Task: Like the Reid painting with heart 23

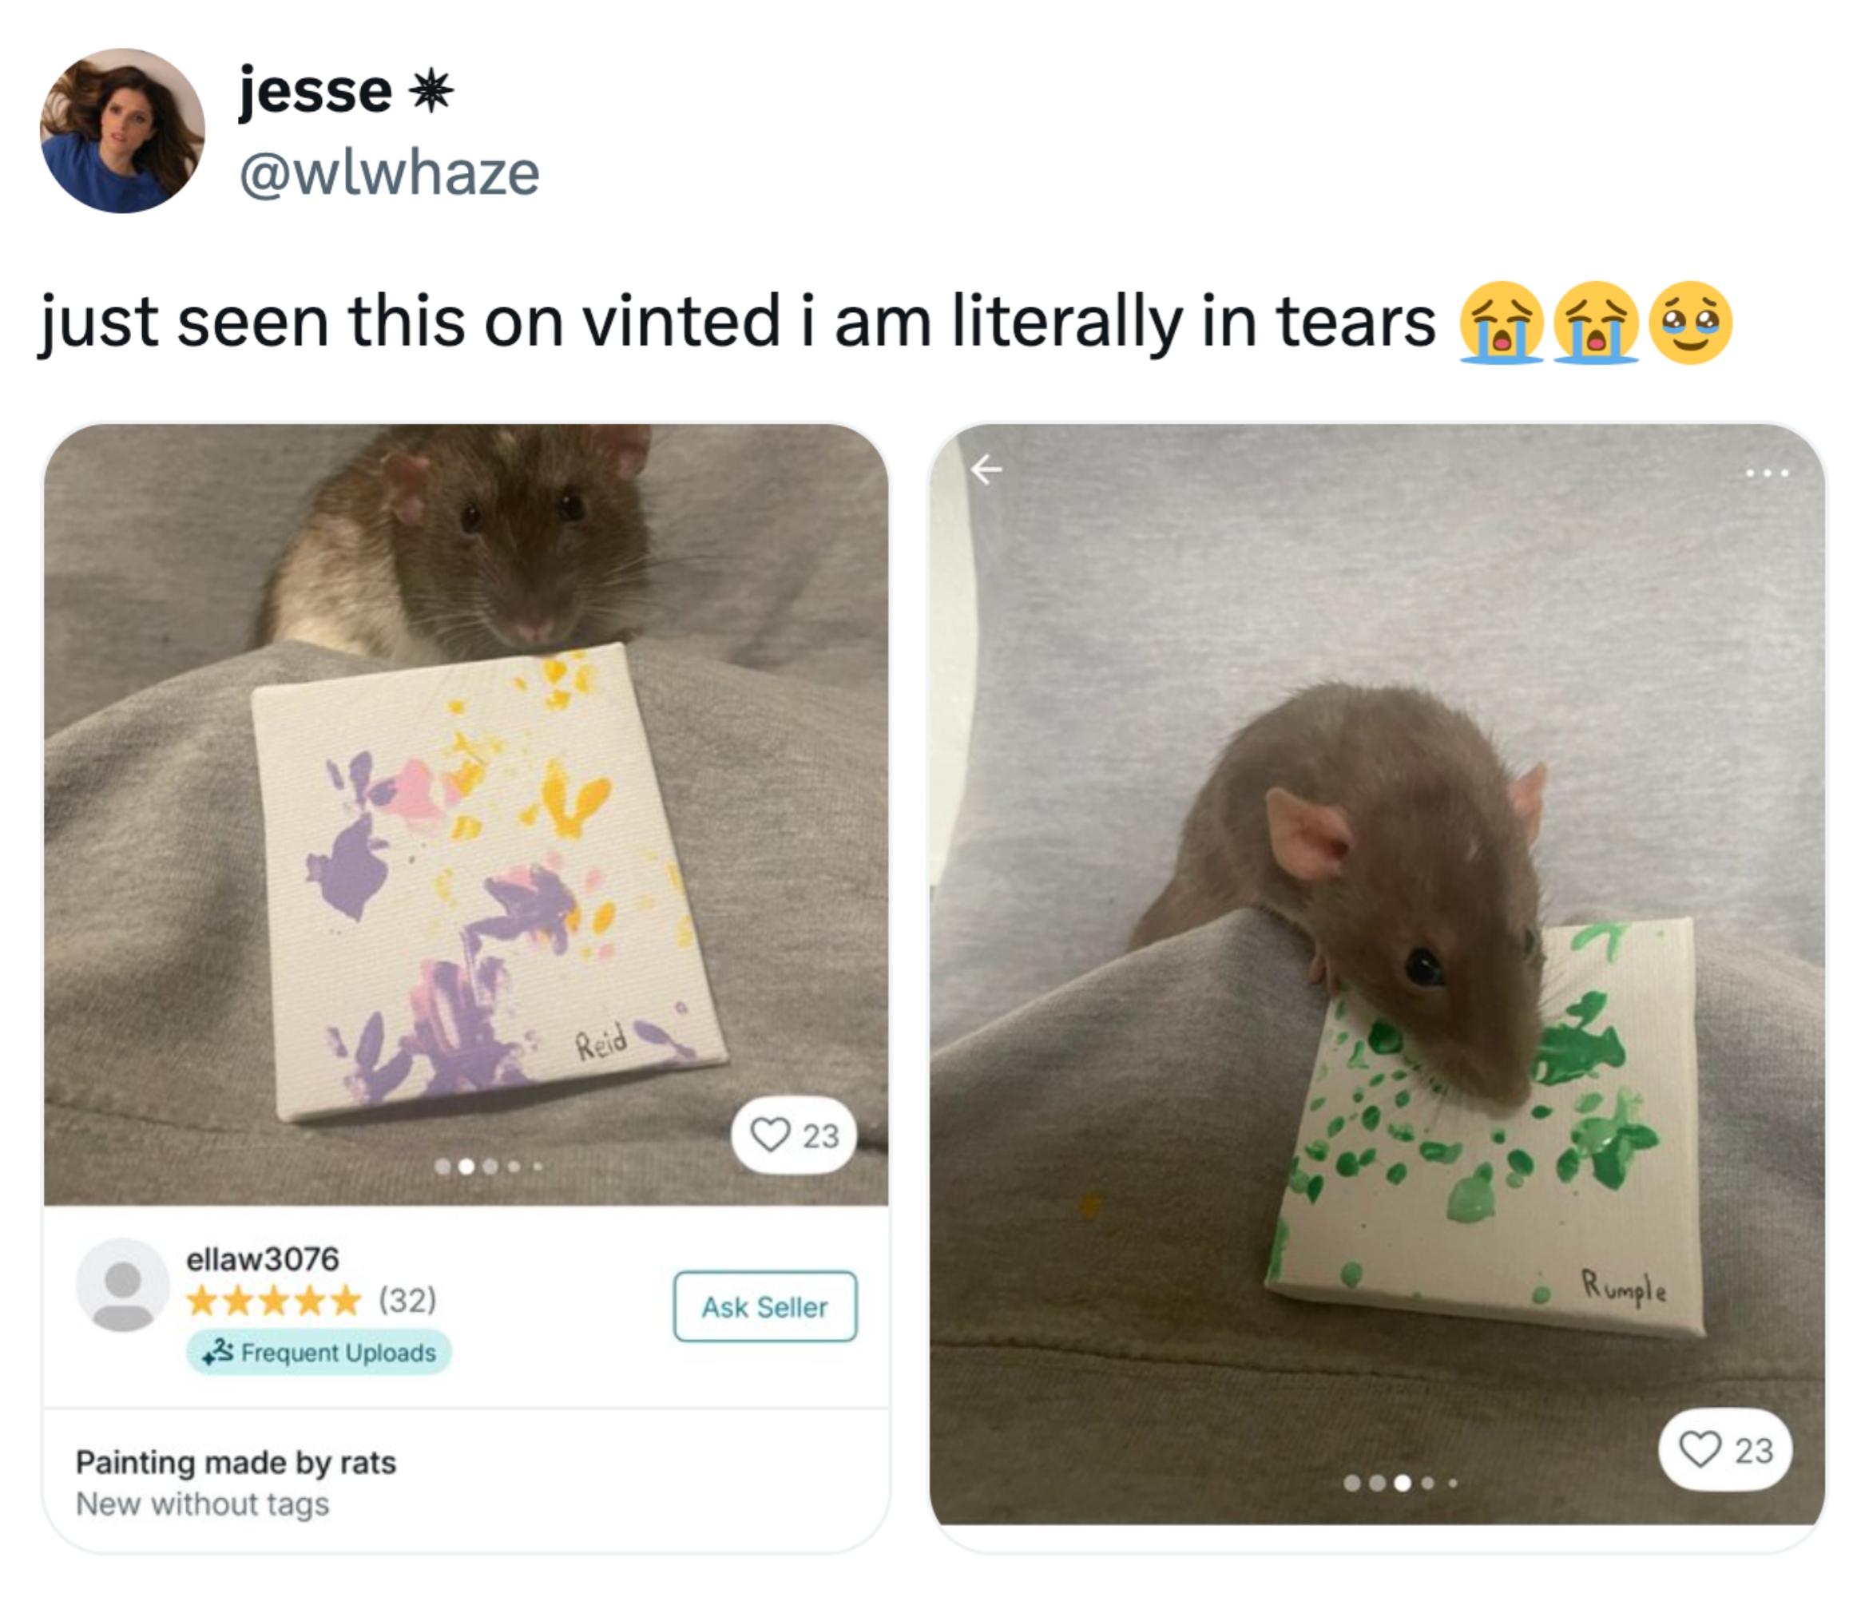Action: click(794, 1135)
